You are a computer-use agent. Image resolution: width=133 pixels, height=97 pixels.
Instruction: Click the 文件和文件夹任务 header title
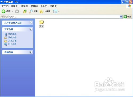point(13,23)
